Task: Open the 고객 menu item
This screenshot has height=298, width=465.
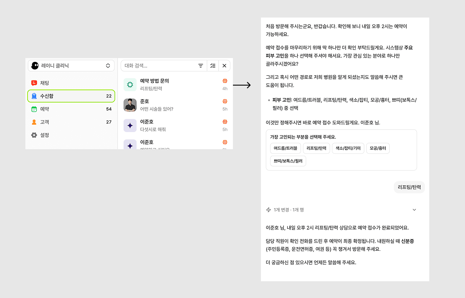Action: (71, 122)
